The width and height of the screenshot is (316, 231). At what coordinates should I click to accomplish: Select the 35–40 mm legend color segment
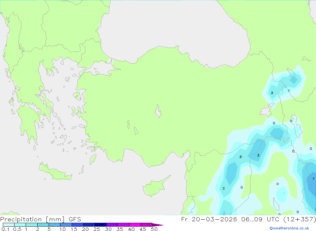pyautogui.click(x=124, y=225)
